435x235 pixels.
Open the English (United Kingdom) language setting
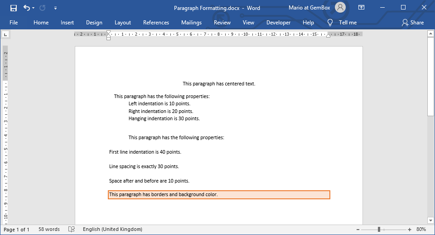(x=112, y=230)
